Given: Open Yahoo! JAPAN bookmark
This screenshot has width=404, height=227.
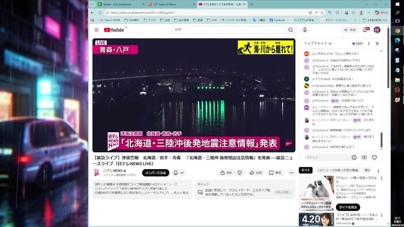Looking at the screenshot, I should [x=110, y=20].
